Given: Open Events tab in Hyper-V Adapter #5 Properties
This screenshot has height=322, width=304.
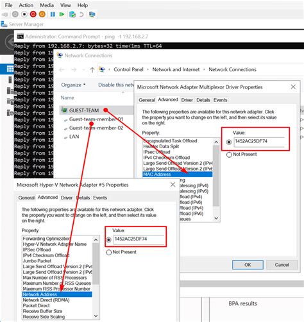Looking at the screenshot, I should click(x=100, y=198).
